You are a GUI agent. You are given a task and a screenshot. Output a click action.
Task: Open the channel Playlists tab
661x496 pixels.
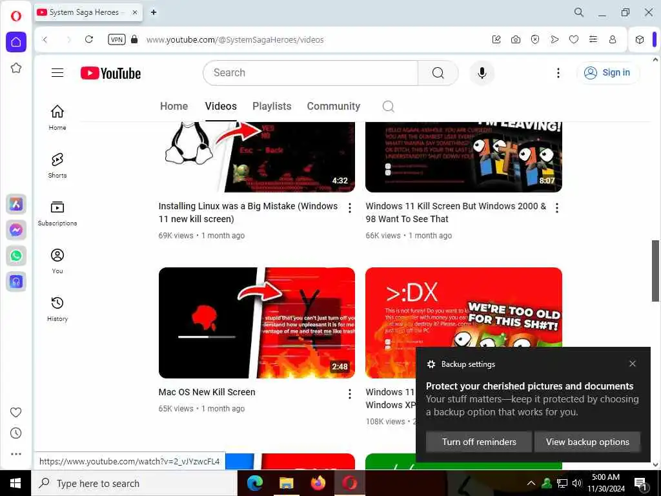pos(272,107)
